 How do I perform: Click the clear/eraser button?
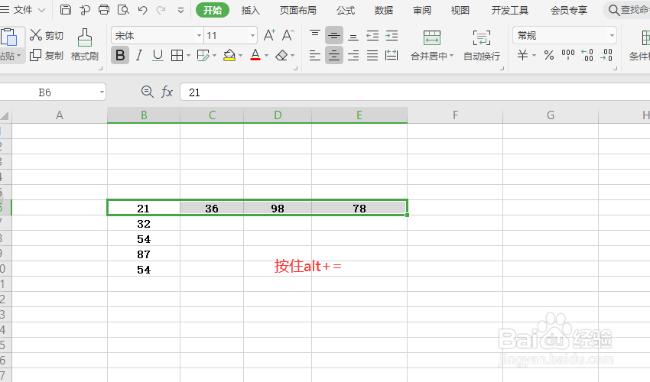point(281,55)
